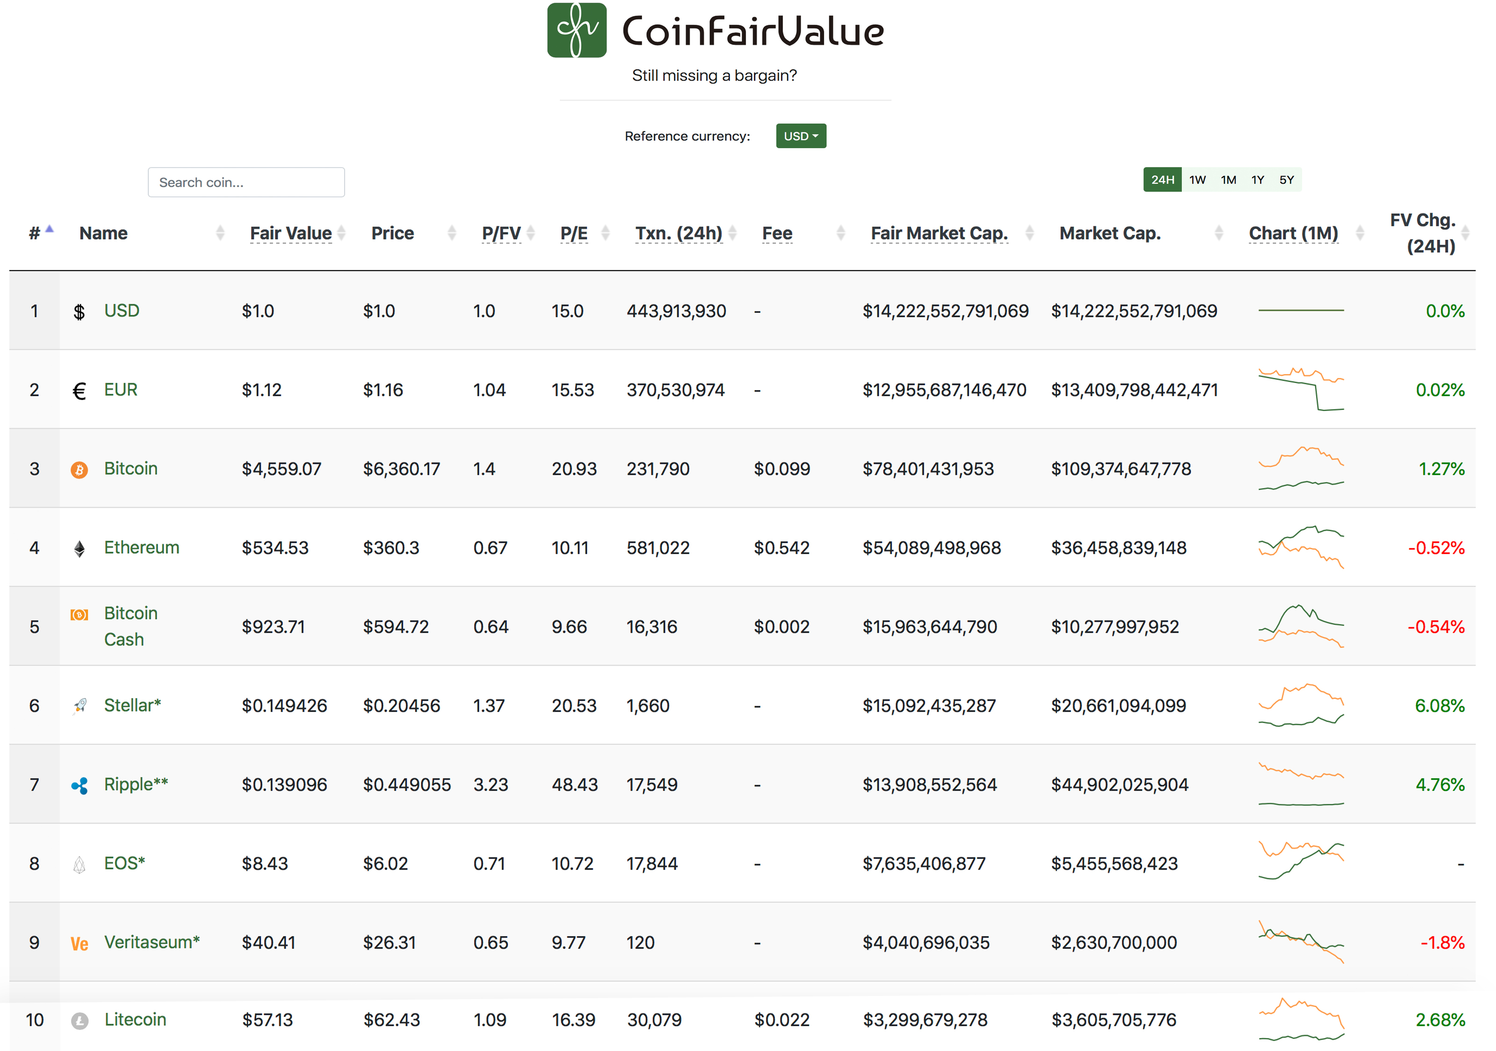Click the CoinFairValue title text

point(753,31)
